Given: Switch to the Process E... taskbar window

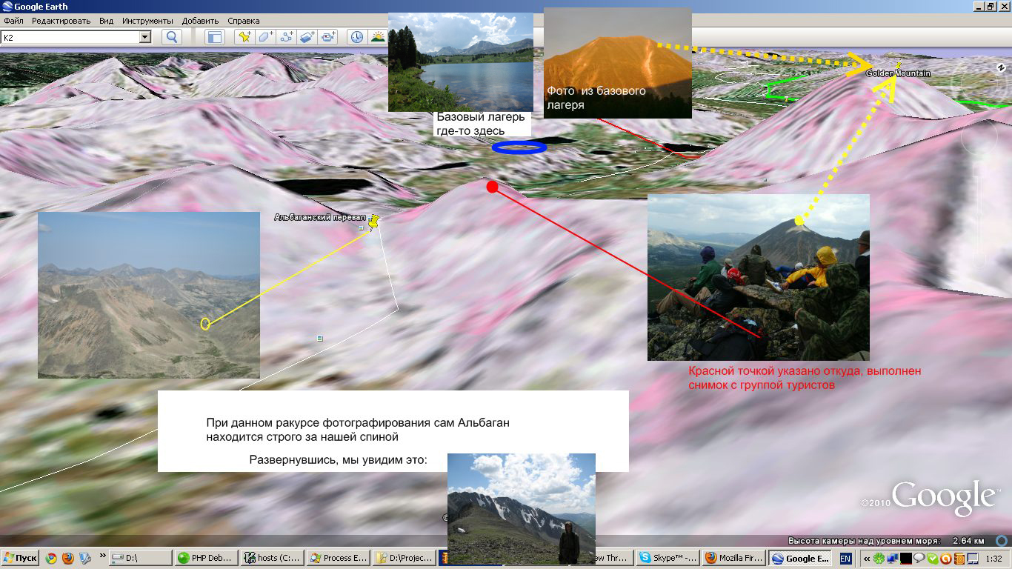Looking at the screenshot, I should click(x=338, y=559).
